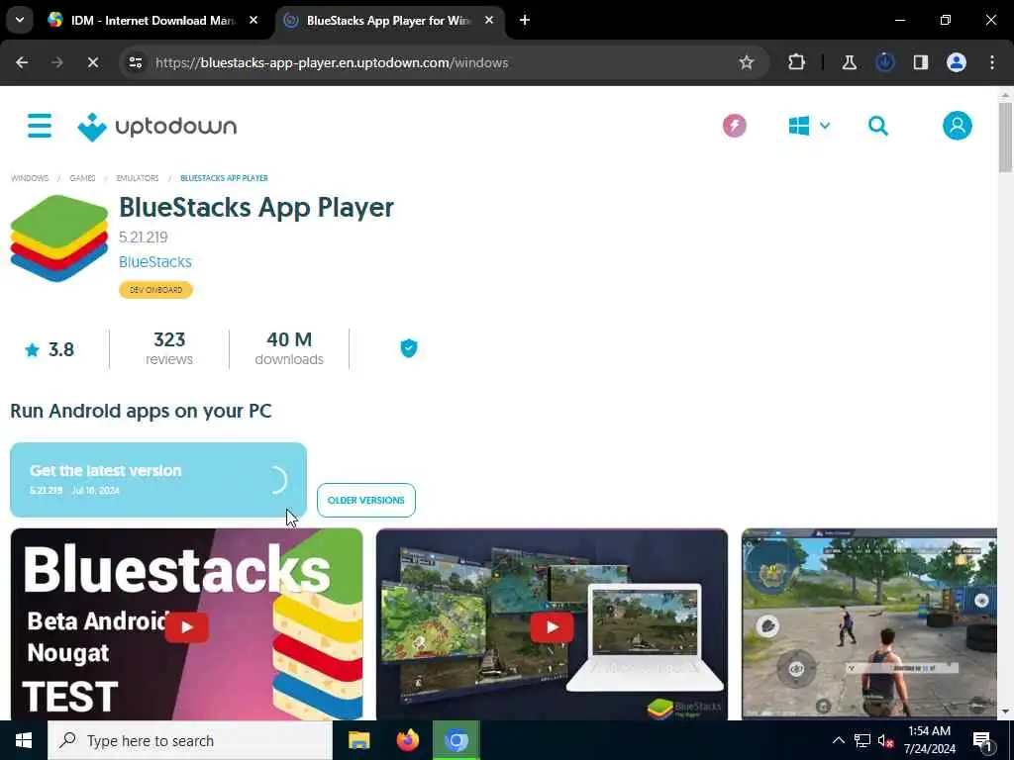
Task: Click the BLUESTACKS APP PLAYER breadcrumb
Action: click(x=224, y=178)
